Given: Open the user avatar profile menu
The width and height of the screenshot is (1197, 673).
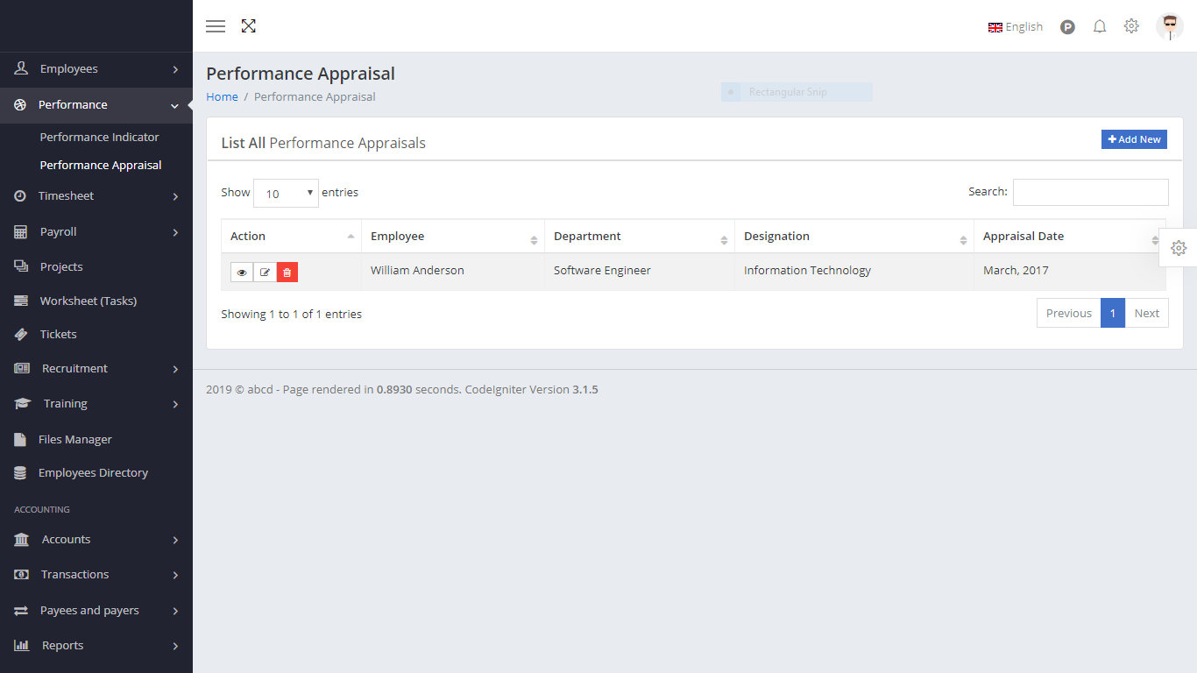Looking at the screenshot, I should (1169, 27).
